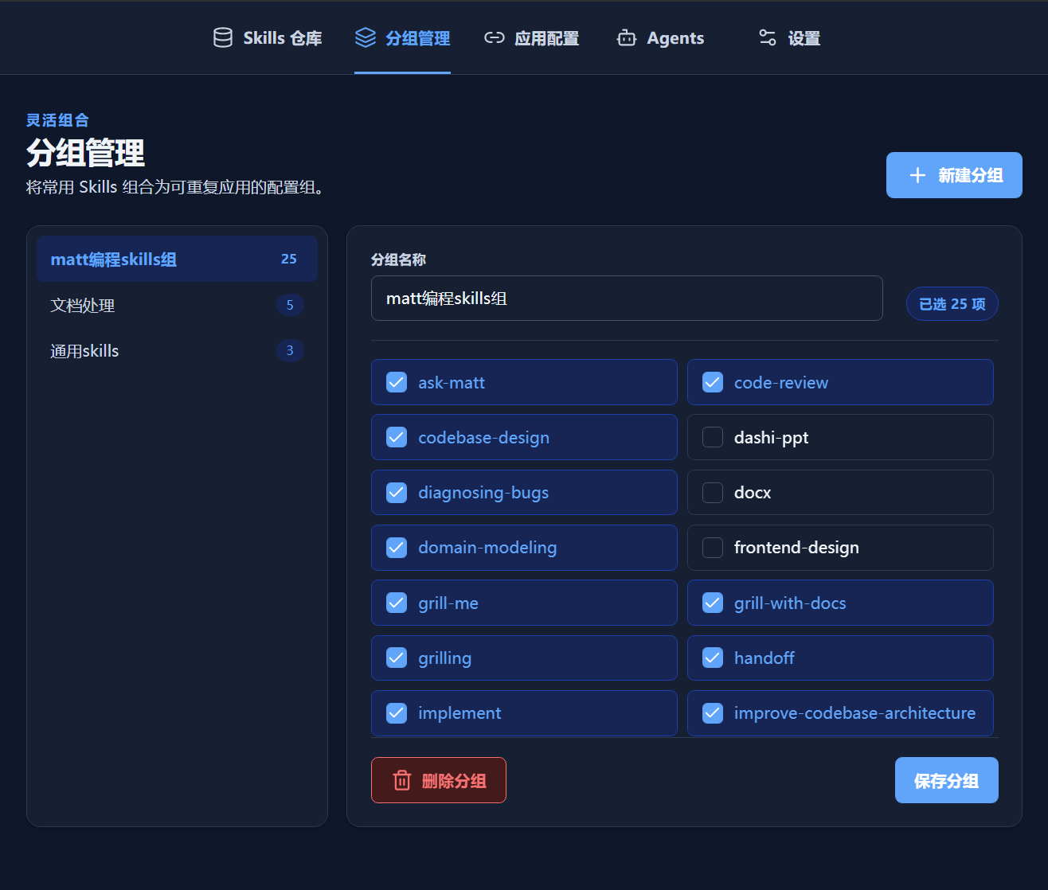Click the 保存分组 button
Screen dimensions: 1048x890
pyautogui.click(x=946, y=780)
